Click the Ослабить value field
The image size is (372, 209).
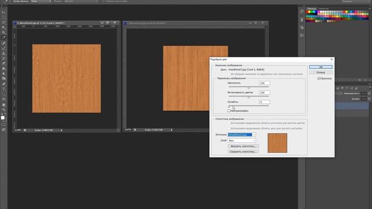tap(264, 102)
